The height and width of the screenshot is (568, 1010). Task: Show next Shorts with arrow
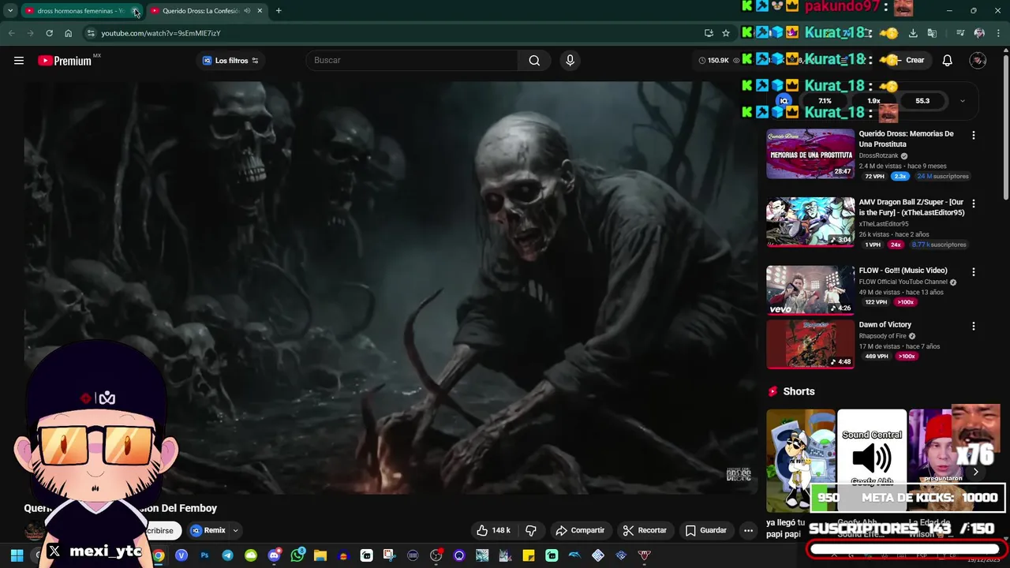975,472
